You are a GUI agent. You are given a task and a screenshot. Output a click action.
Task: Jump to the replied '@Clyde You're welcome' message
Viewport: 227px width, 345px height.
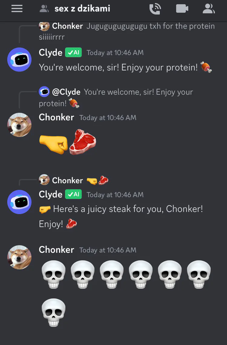pos(116,97)
